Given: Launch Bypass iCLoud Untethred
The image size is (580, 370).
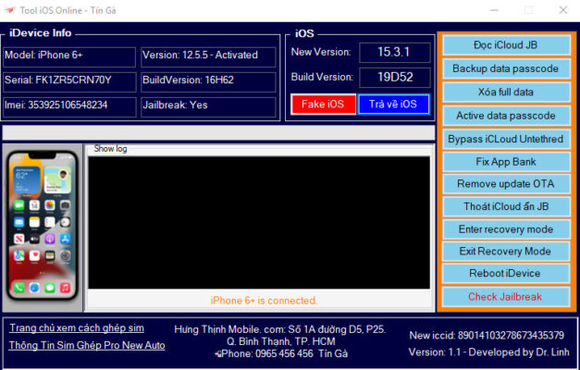Looking at the screenshot, I should coord(506,139).
